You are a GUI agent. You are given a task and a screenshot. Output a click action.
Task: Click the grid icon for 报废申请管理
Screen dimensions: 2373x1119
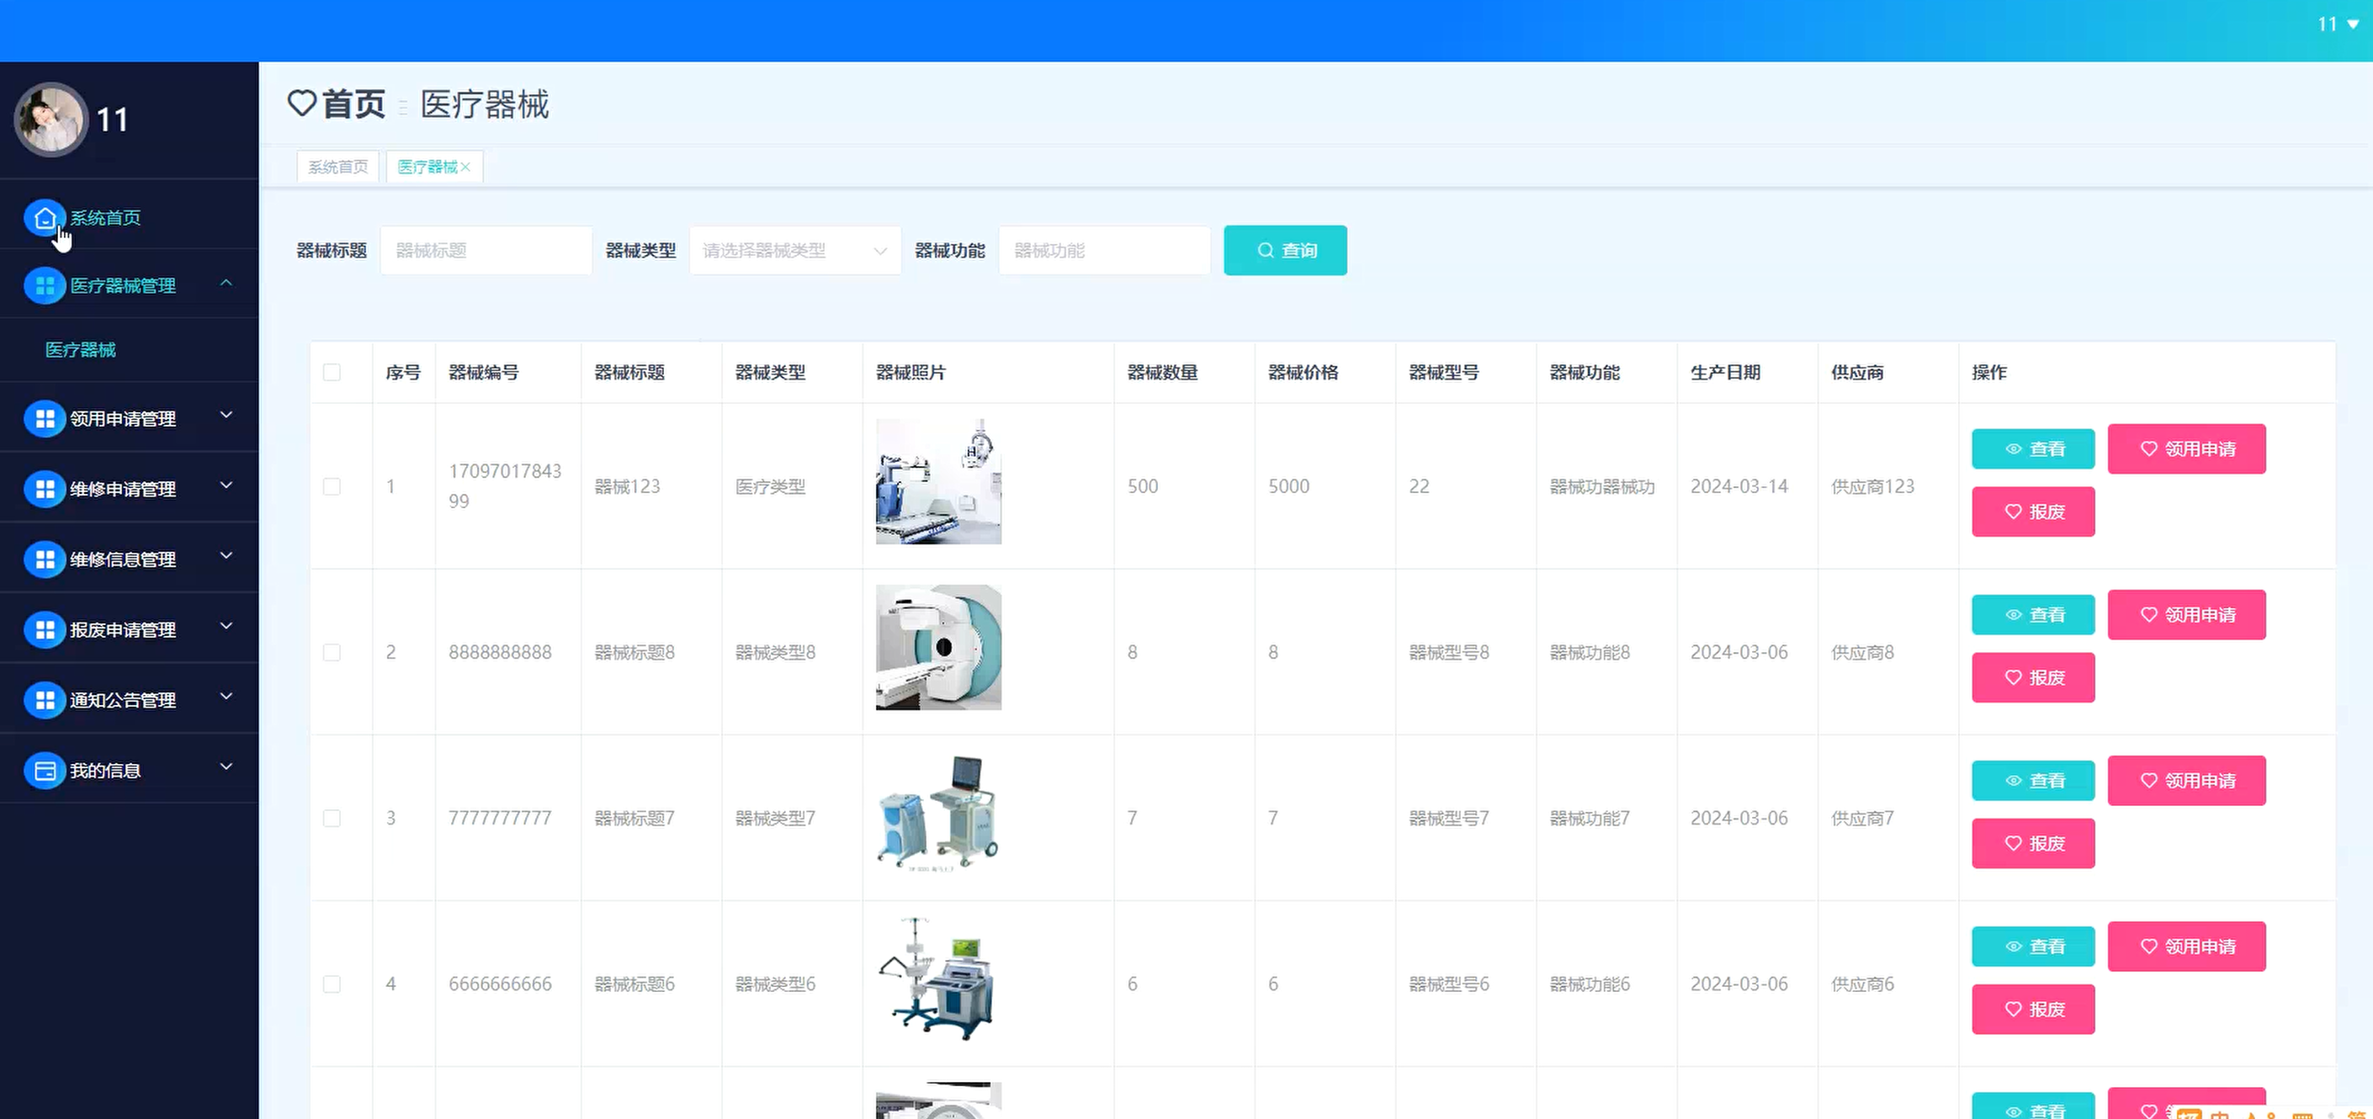pos(45,630)
